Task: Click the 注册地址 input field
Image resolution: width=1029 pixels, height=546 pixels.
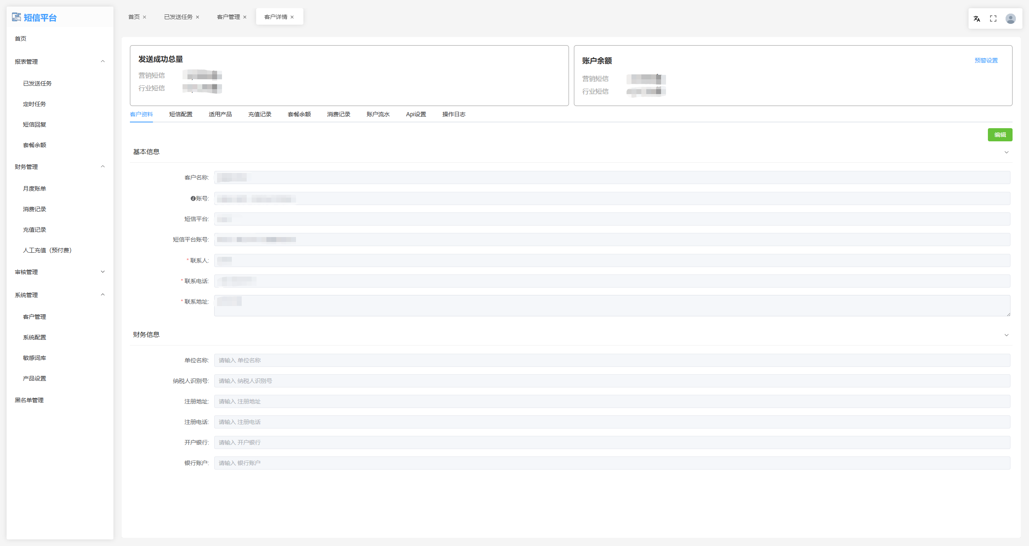Action: click(612, 401)
